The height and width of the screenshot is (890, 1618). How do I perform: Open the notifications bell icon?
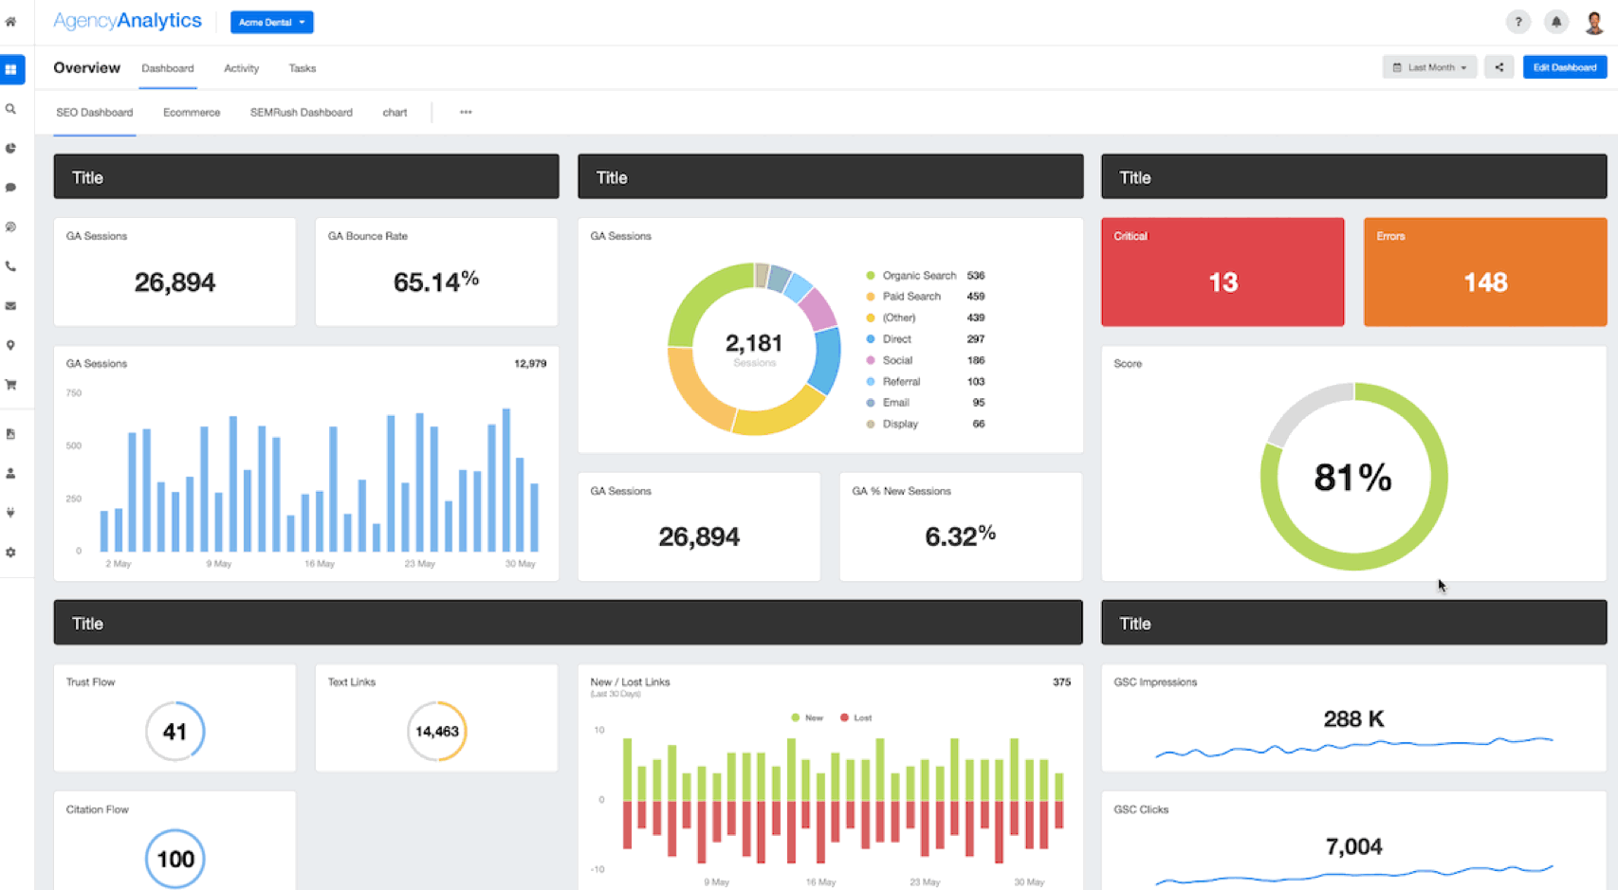tap(1556, 22)
